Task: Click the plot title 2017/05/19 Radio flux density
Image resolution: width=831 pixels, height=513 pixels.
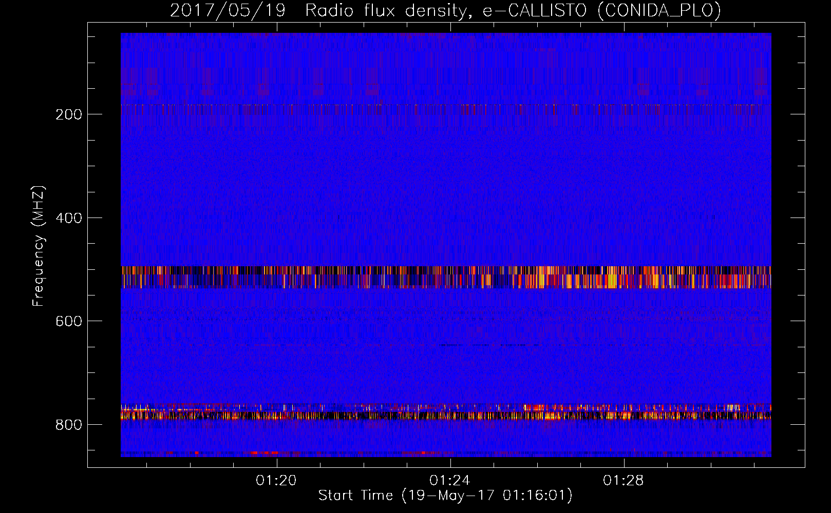Action: 445,10
